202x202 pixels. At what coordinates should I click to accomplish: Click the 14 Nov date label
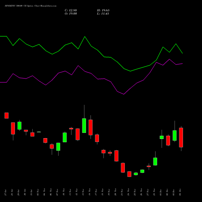pos(89,192)
